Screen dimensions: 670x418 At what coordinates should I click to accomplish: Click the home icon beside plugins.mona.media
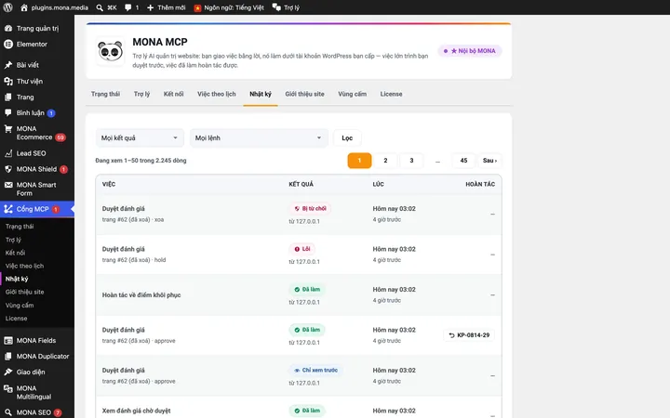[x=24, y=7]
